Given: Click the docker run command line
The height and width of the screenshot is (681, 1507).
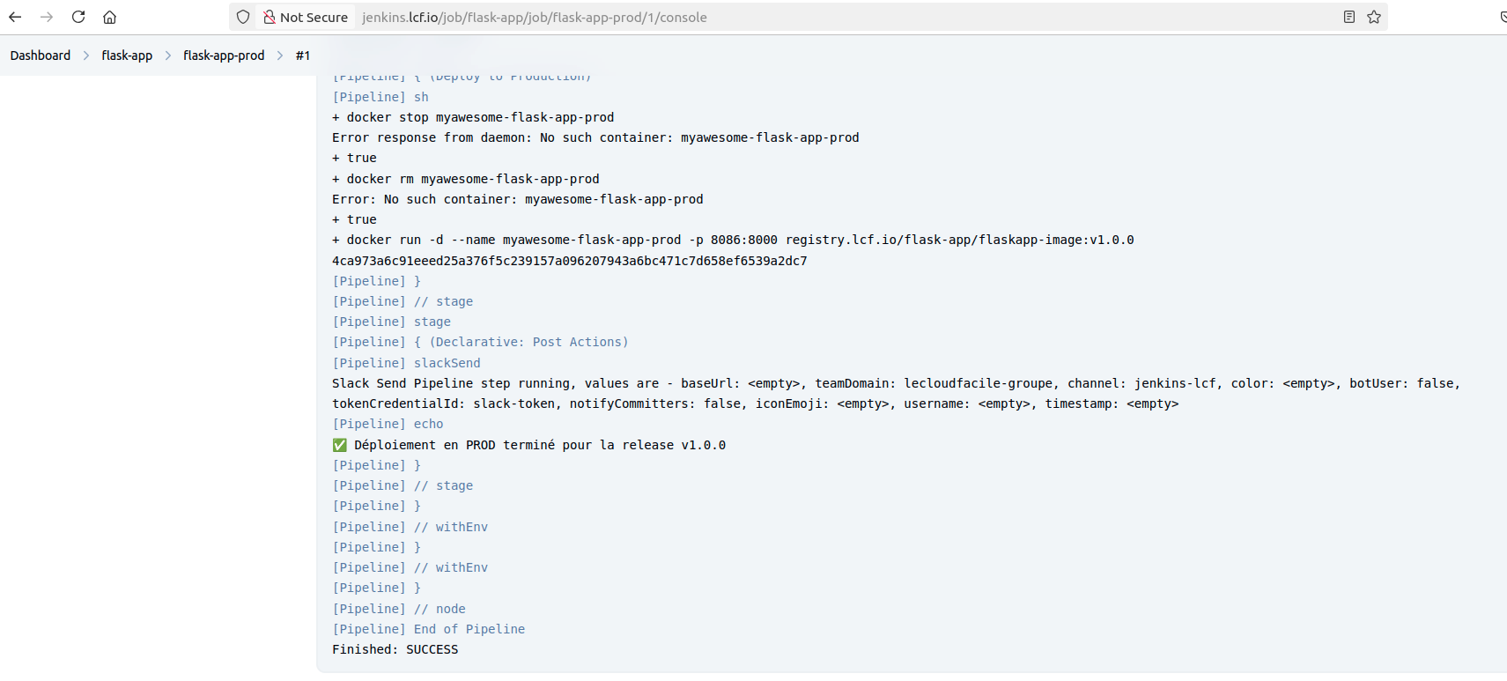Looking at the screenshot, I should [732, 240].
